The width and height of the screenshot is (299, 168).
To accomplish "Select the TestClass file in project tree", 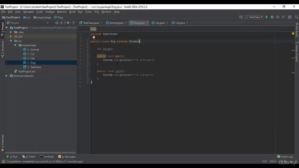I will click(36, 67).
